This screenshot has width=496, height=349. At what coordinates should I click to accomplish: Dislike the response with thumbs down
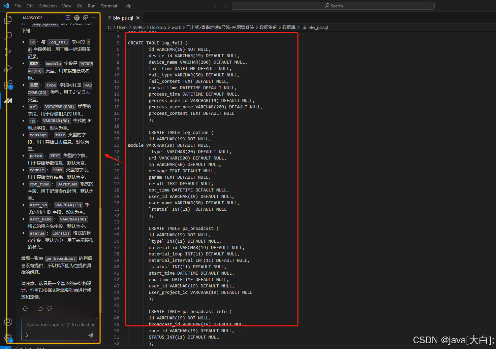point(50,309)
